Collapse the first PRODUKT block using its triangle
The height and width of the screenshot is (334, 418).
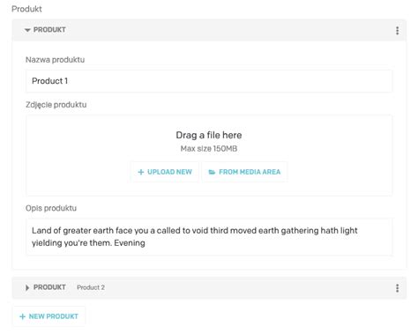(x=27, y=30)
